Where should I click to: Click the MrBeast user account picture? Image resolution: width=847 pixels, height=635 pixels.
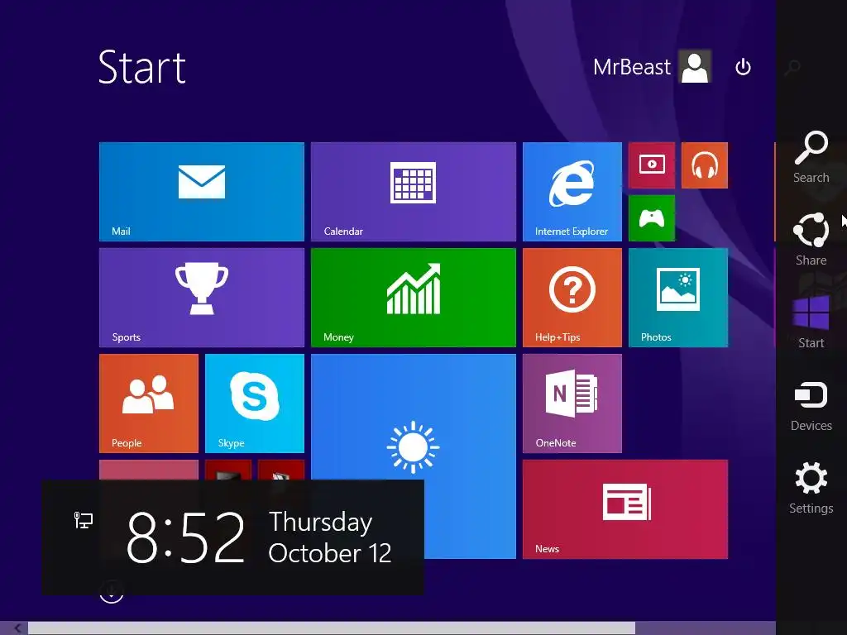pyautogui.click(x=695, y=66)
